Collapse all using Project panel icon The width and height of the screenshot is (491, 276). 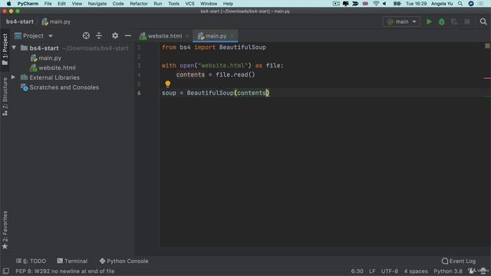[x=99, y=36]
